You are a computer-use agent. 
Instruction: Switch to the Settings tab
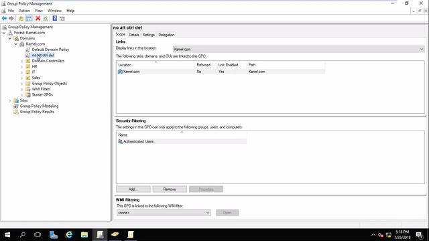coord(149,35)
